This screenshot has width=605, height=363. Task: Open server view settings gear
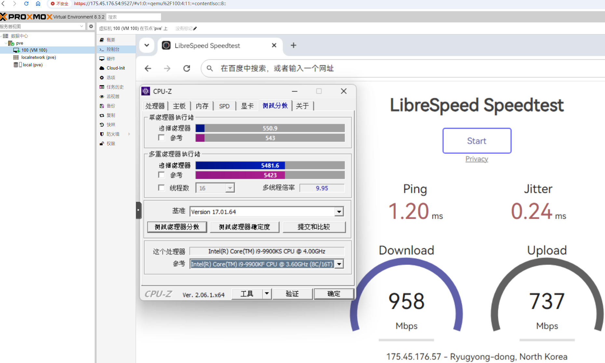91,26
